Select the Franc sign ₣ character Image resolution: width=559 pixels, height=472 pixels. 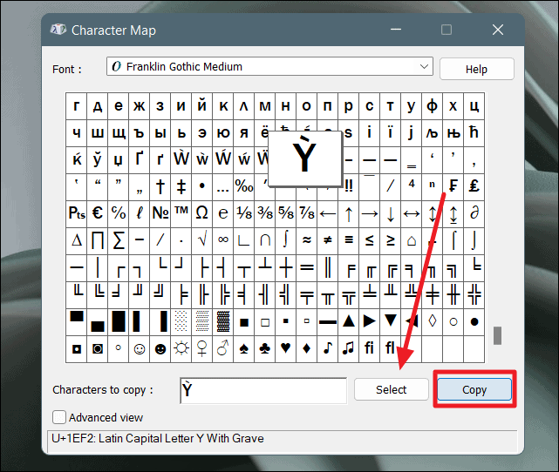point(453,186)
